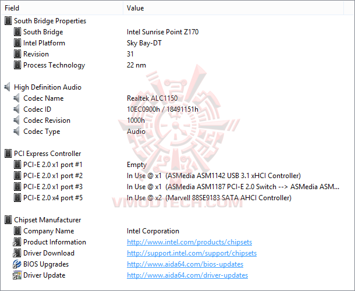This screenshot has height=291, width=355.
Task: Select the value 10EC0900h / 18491151h
Action: pos(162,109)
